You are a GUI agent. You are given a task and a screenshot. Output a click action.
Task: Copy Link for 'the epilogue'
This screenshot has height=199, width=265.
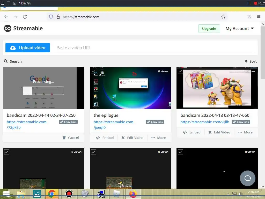coord(155,122)
